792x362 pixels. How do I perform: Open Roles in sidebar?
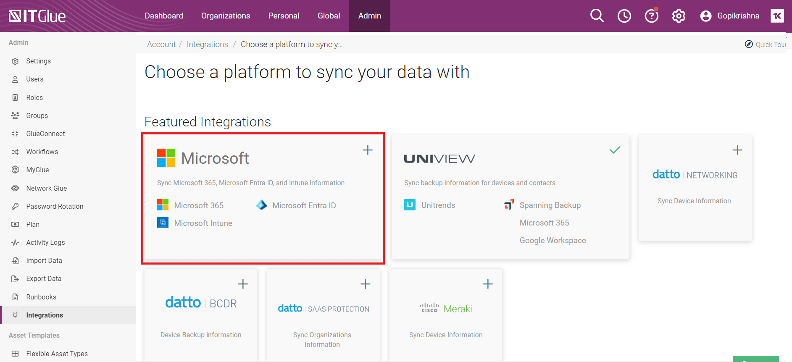pyautogui.click(x=34, y=97)
